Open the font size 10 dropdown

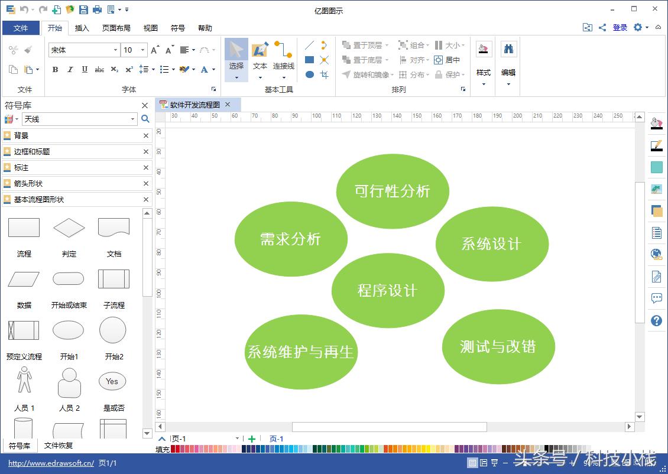(x=141, y=50)
